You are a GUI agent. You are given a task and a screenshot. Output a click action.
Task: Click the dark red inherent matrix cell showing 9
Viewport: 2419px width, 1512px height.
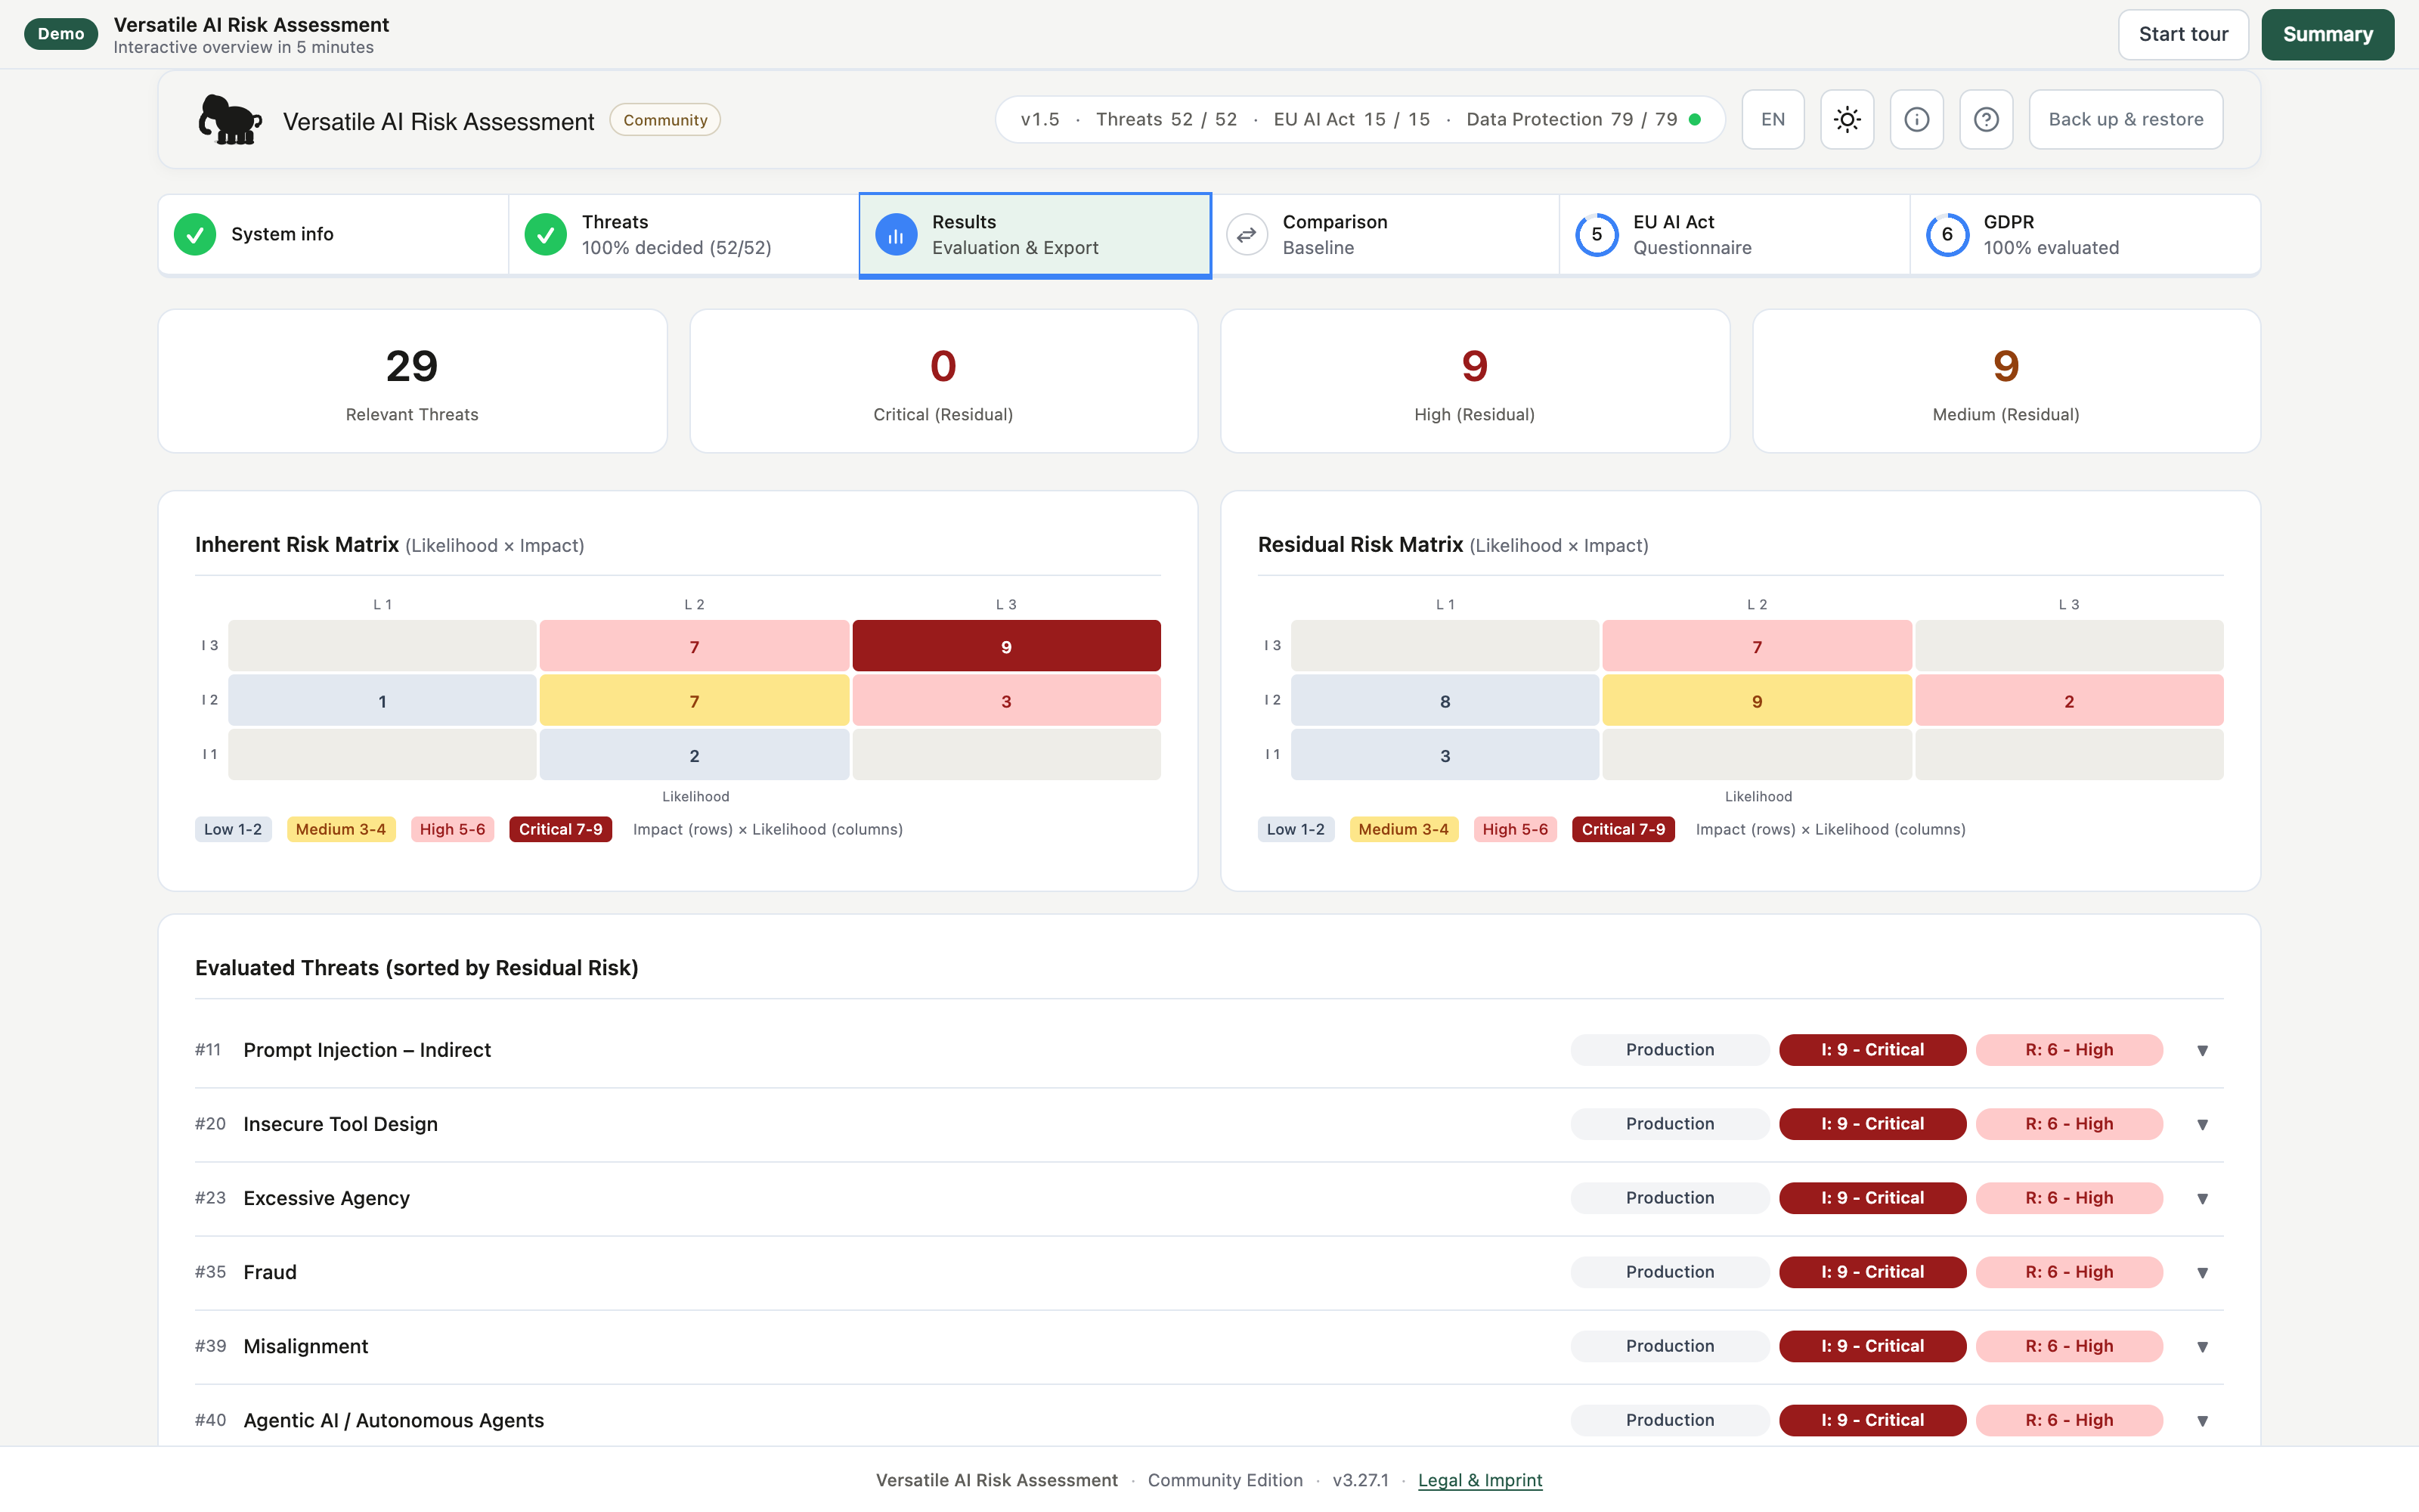1005,646
